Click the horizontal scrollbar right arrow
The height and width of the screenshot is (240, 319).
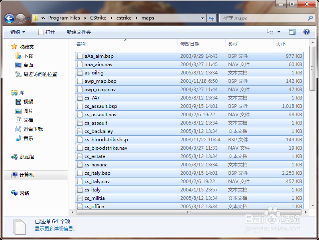[x=305, y=212]
